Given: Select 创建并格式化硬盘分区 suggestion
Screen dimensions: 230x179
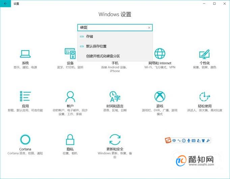Looking at the screenshot, I should (115, 56).
